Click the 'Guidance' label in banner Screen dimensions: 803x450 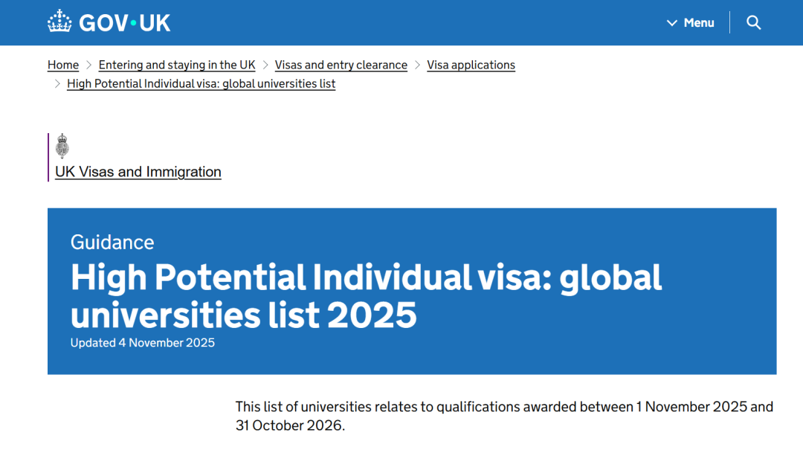(x=112, y=242)
